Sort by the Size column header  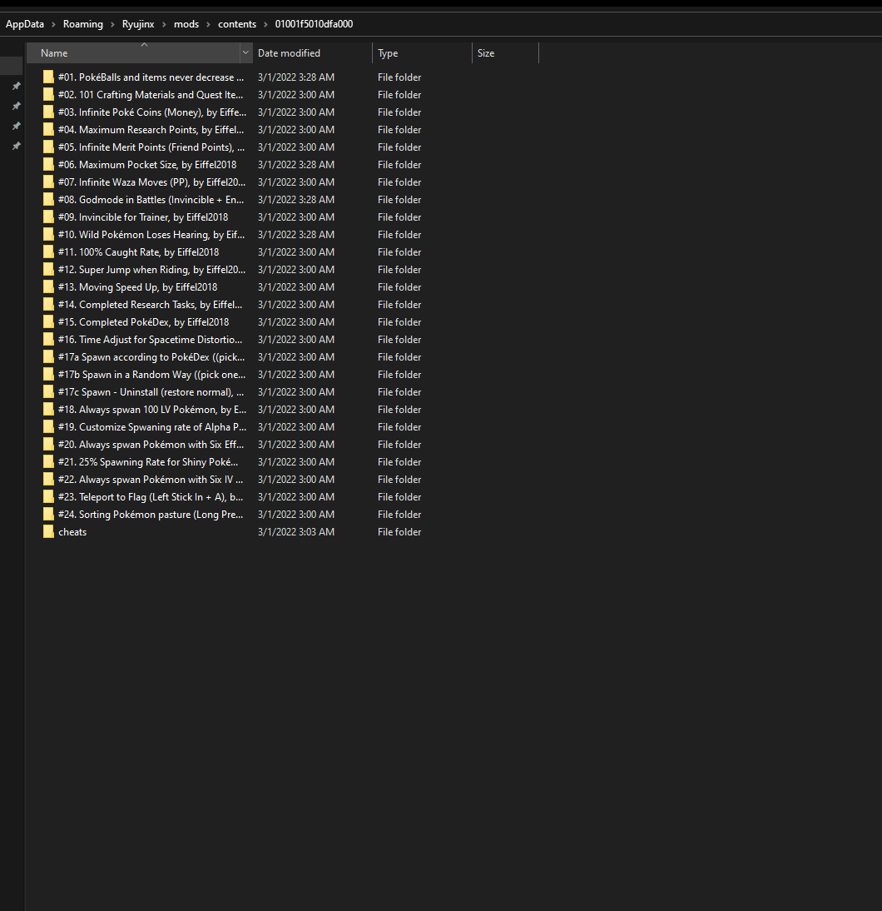tap(506, 52)
